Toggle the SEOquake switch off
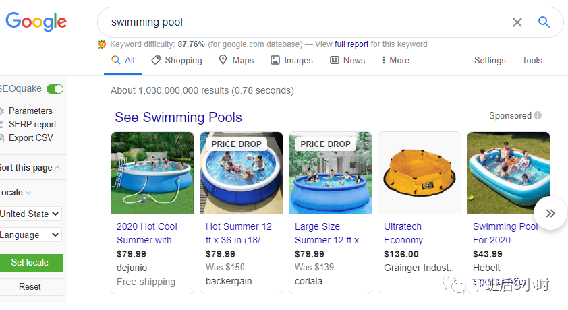 [x=55, y=89]
